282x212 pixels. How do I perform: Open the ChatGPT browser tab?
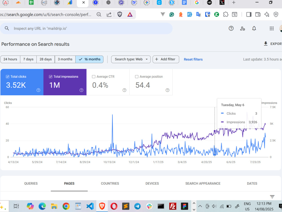[x=108, y=3]
